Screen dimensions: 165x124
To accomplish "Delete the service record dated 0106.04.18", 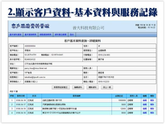I will pyautogui.click(x=152, y=100).
